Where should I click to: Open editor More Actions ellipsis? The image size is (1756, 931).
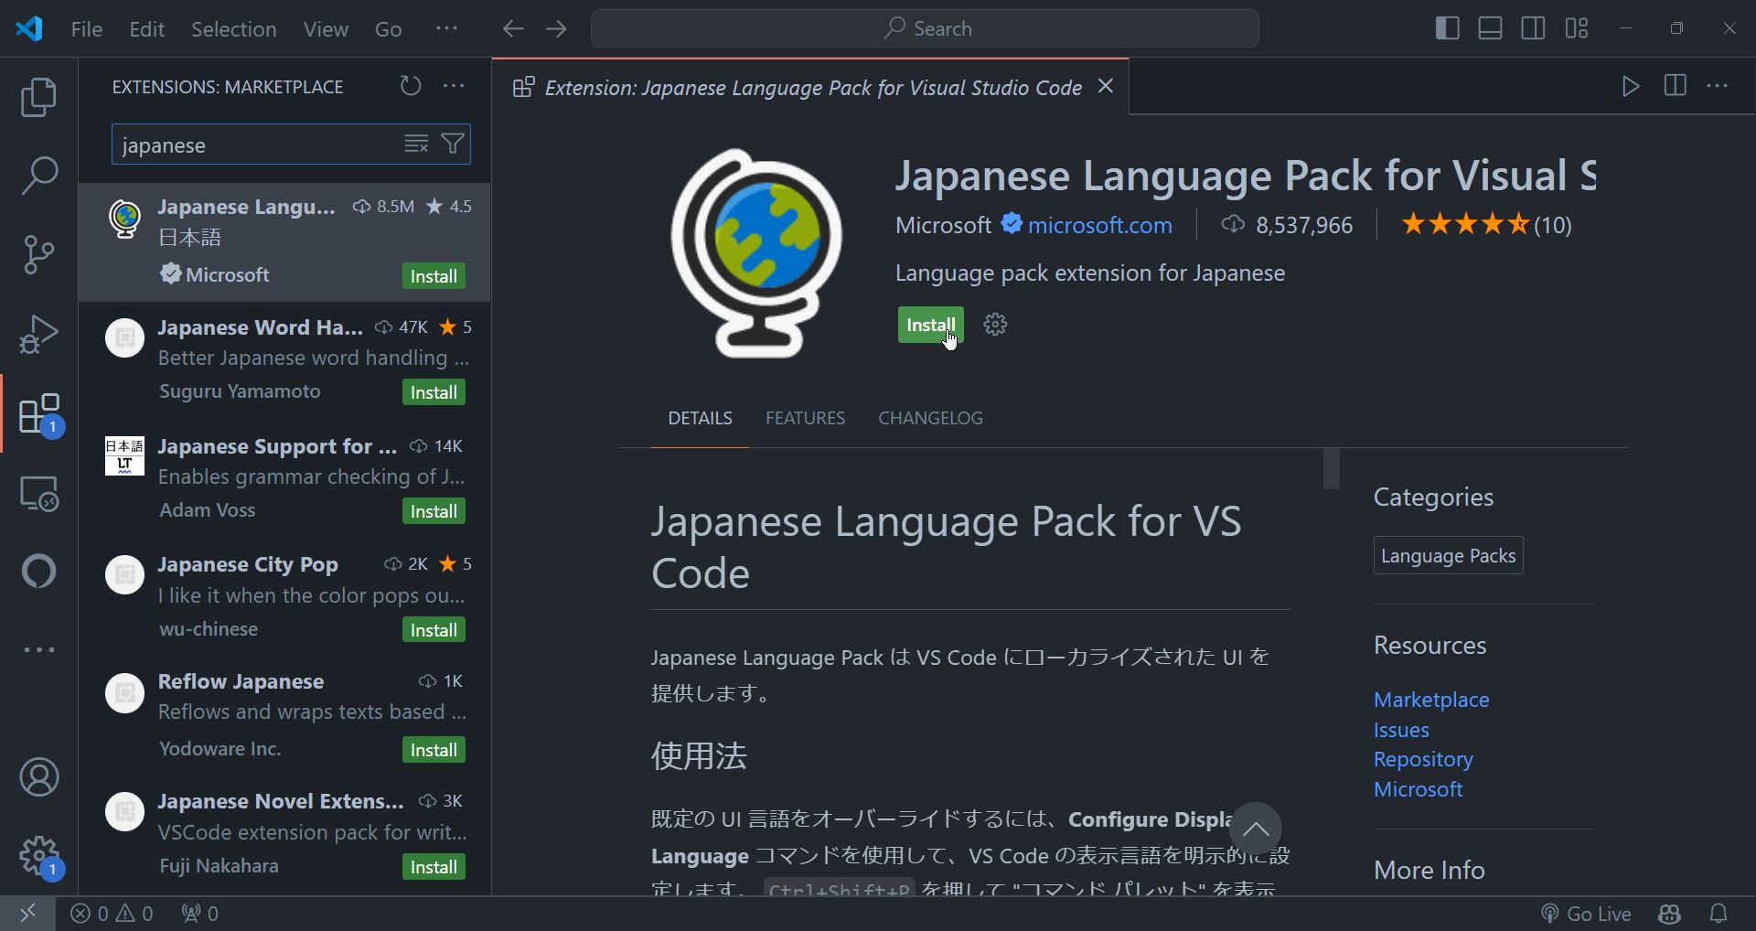[1718, 86]
